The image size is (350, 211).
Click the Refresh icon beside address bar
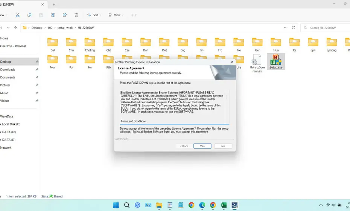coord(294,28)
